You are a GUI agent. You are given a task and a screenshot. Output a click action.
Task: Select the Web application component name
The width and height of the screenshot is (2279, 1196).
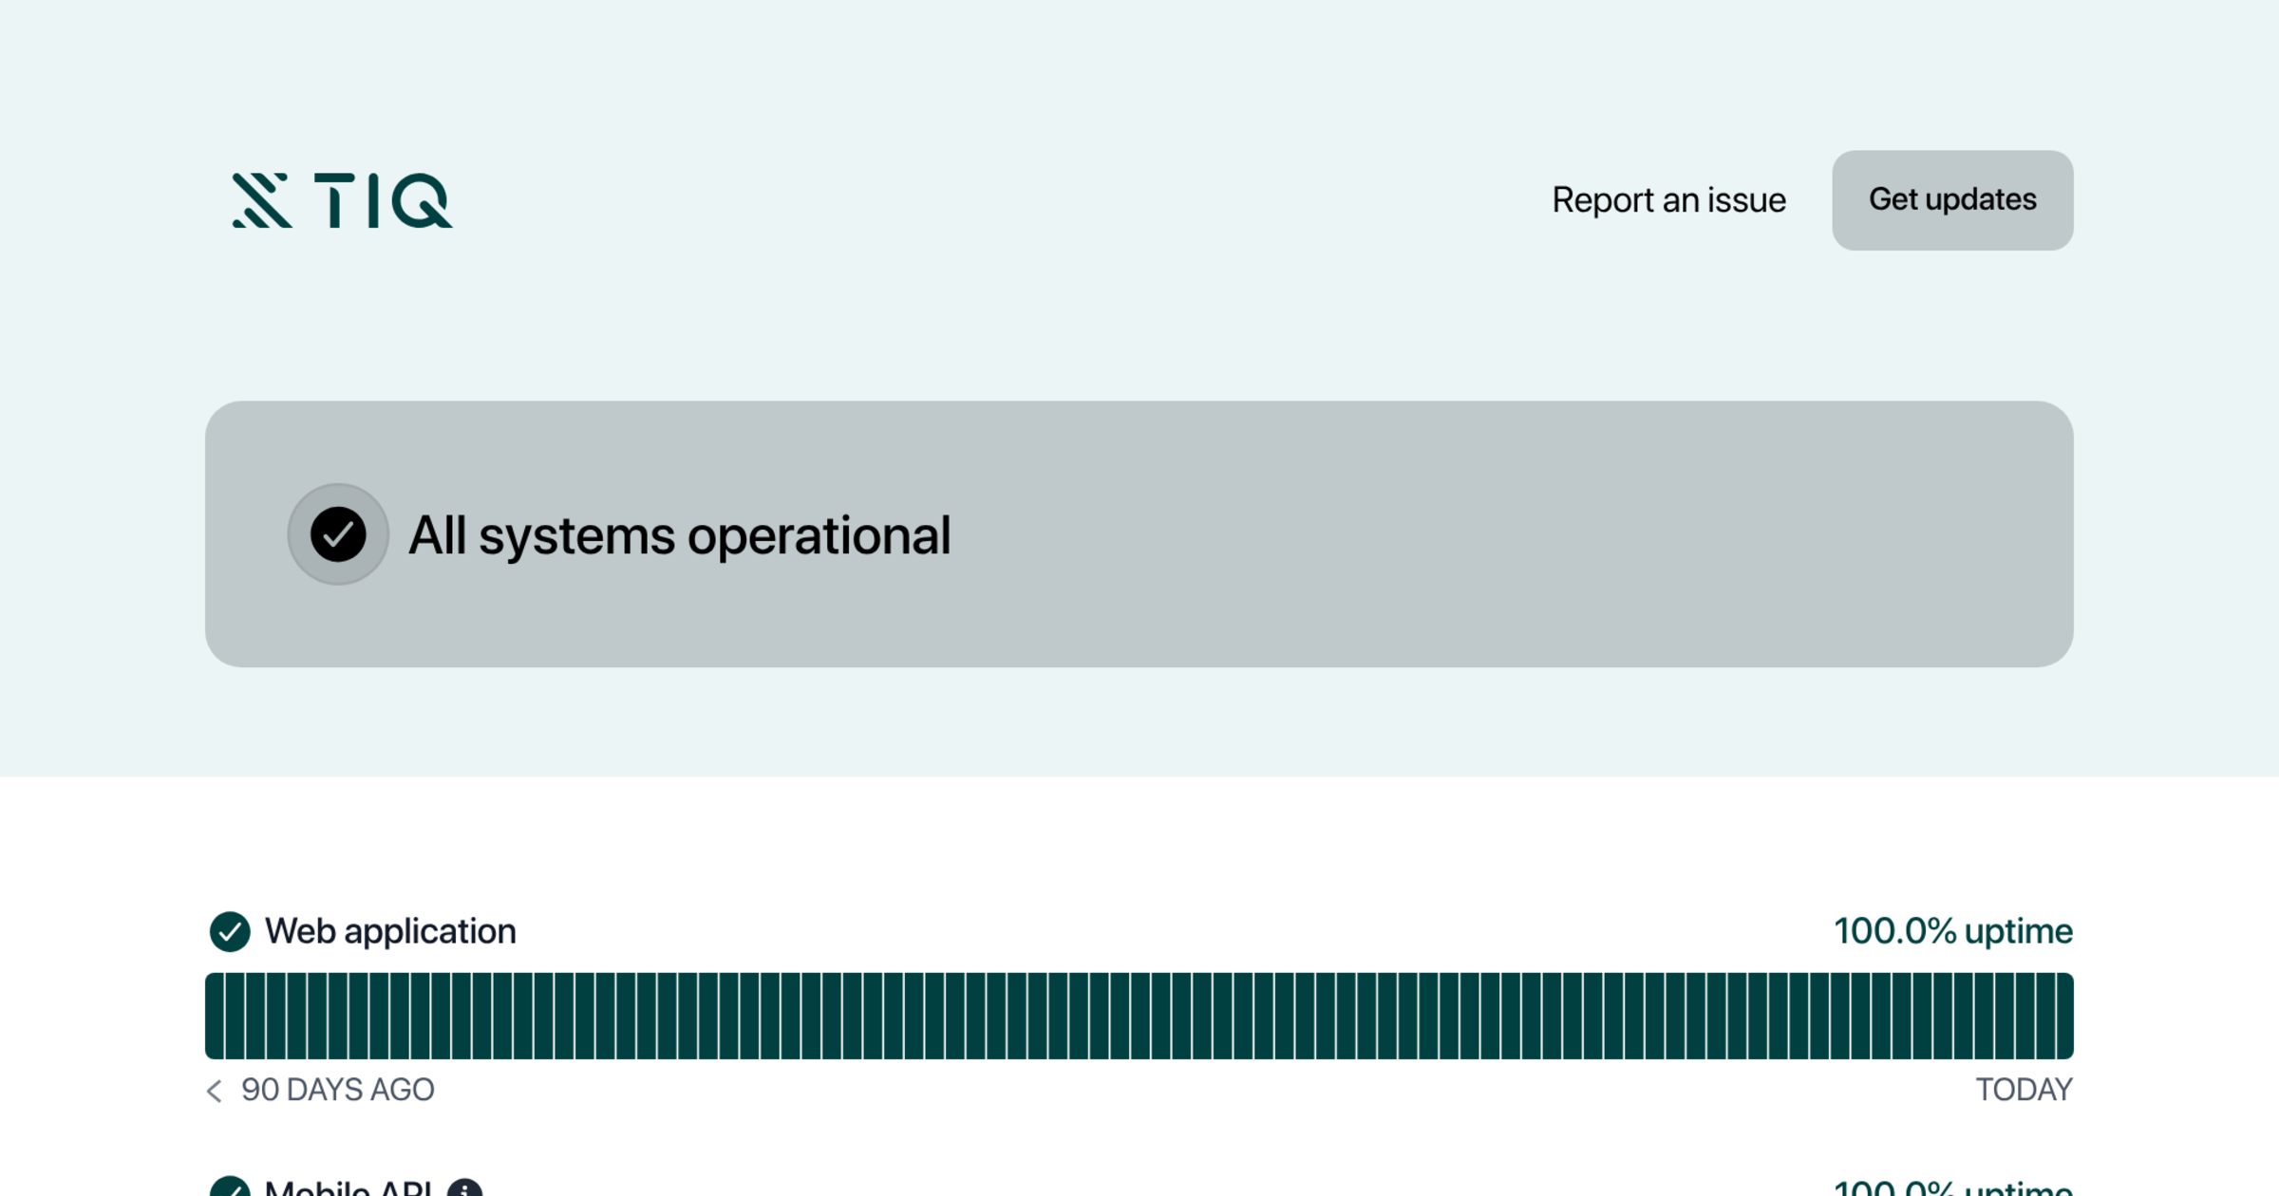click(390, 931)
